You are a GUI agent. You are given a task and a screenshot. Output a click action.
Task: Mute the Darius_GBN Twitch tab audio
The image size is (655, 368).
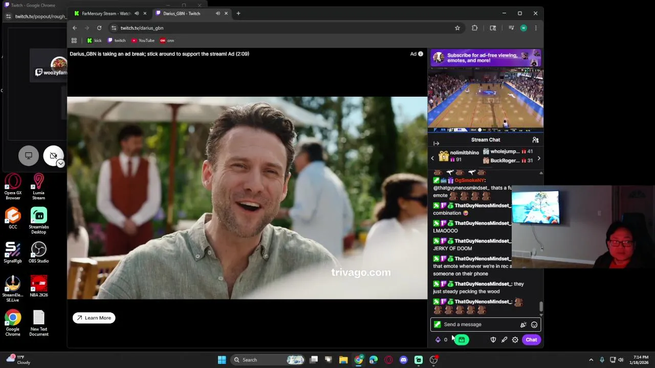tap(218, 13)
